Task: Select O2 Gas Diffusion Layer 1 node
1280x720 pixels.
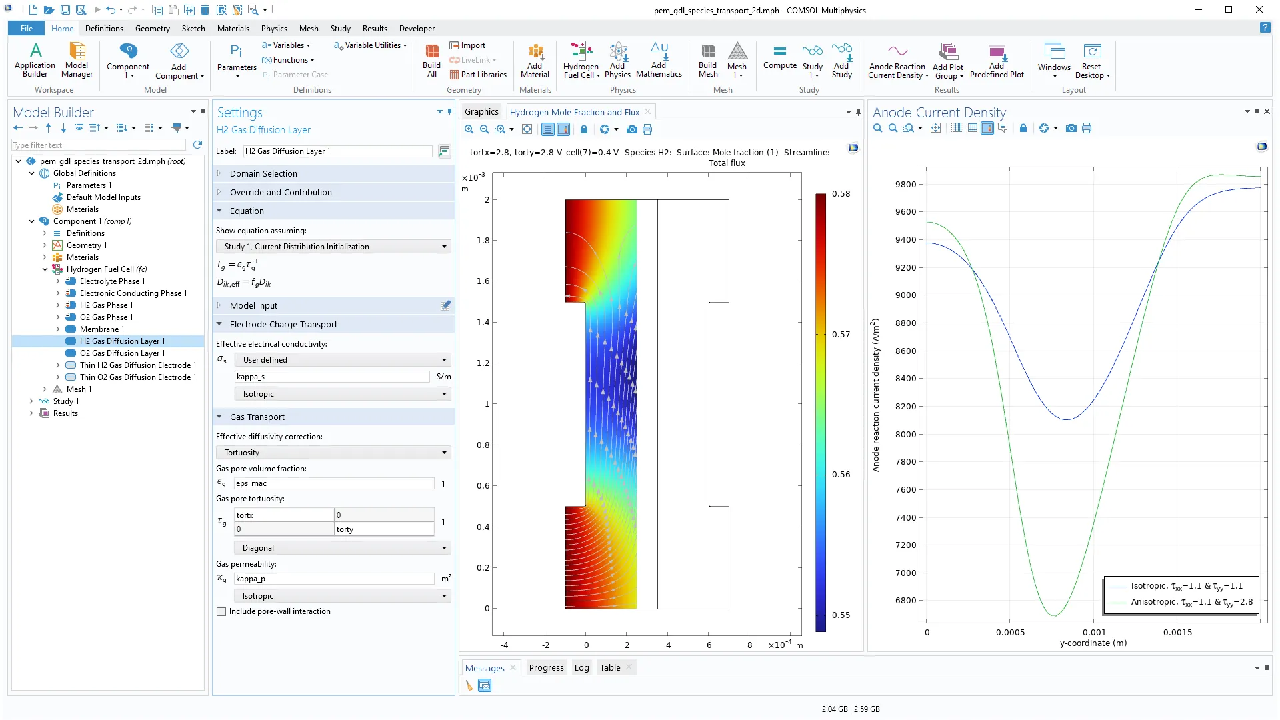Action: point(122,353)
